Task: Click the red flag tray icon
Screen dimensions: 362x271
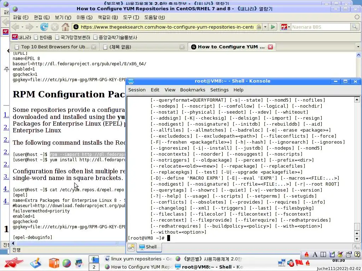Action: [299, 262]
